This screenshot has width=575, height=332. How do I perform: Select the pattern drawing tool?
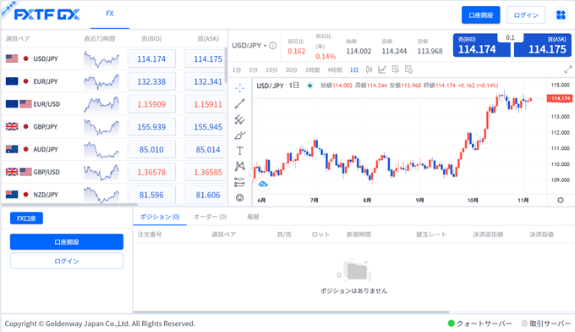240,166
